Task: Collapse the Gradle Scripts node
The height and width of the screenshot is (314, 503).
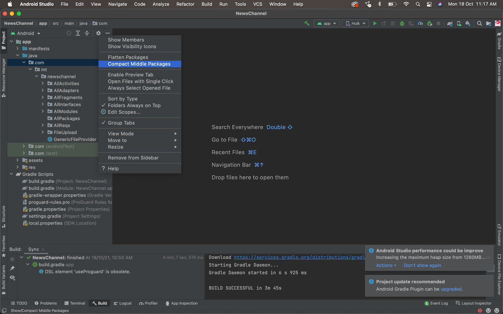Action: [x=11, y=174]
